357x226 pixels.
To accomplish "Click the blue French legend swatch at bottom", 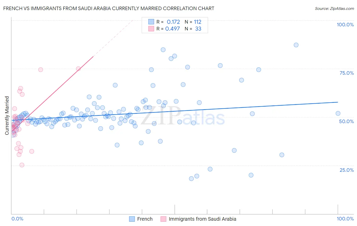I will (132, 219).
